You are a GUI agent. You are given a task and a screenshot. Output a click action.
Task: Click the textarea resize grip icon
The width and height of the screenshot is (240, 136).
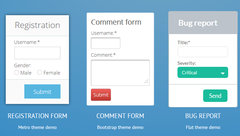[146, 81]
